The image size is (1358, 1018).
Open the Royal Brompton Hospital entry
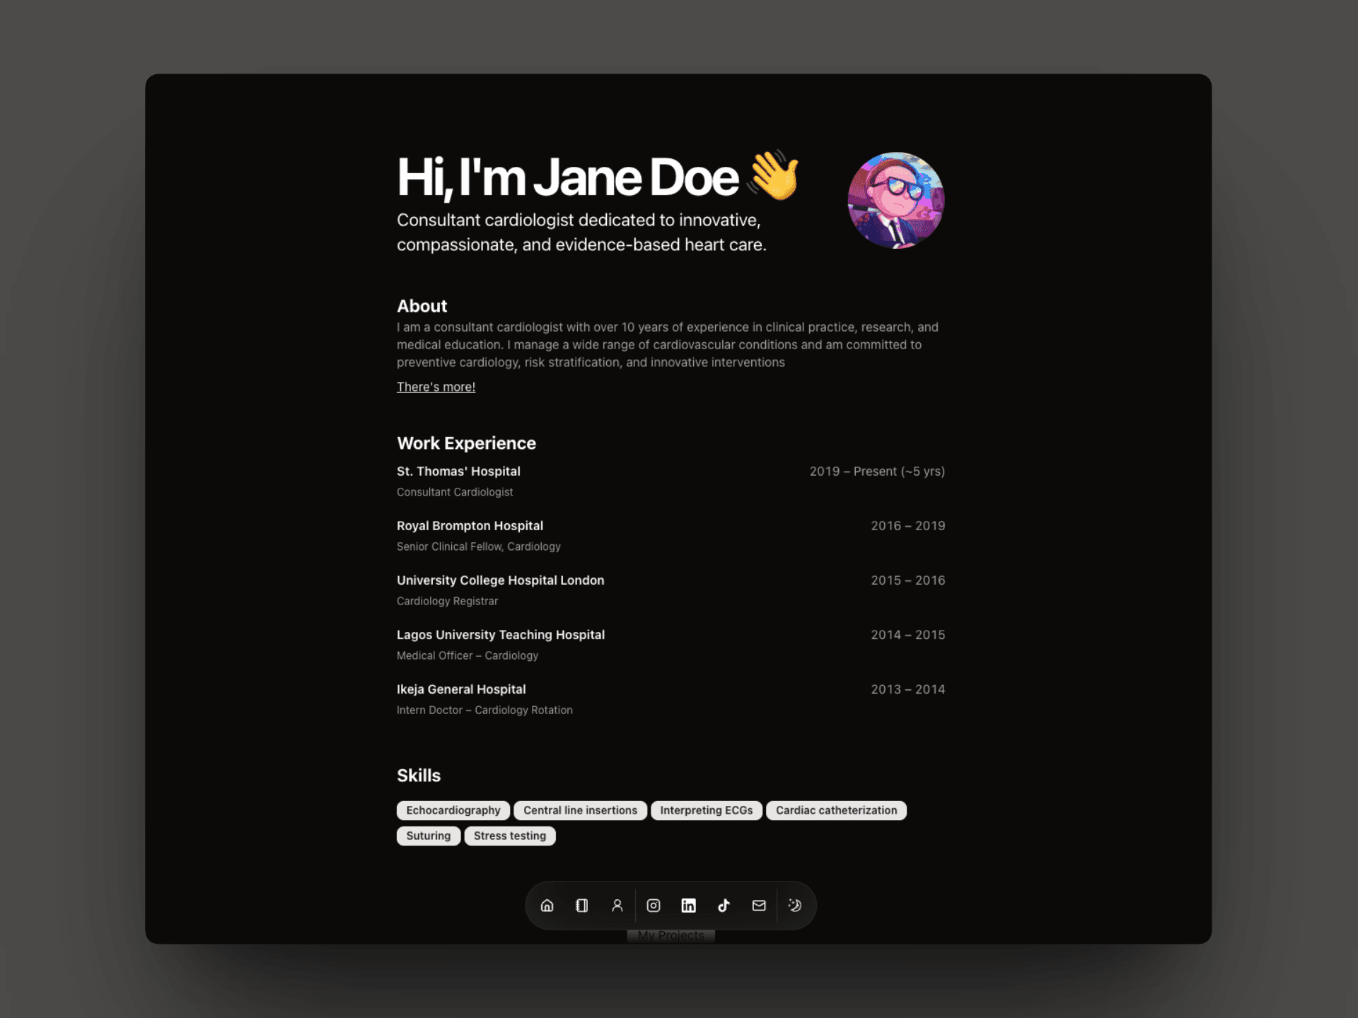[470, 526]
